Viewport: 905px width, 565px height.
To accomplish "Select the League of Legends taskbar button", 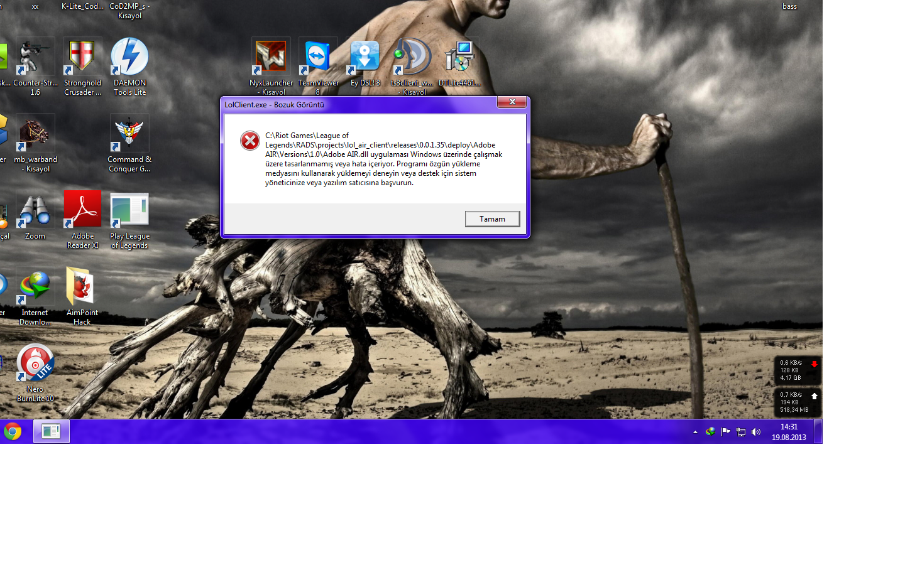I will tap(52, 431).
